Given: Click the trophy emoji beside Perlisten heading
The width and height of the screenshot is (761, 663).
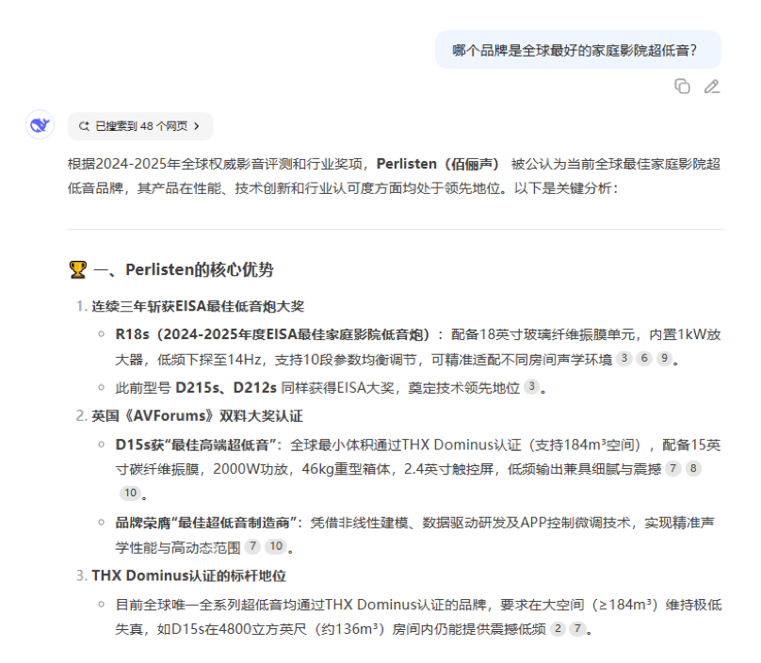Looking at the screenshot, I should pos(78,270).
